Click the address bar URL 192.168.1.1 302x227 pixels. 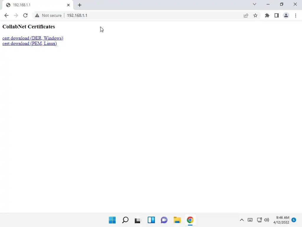[x=77, y=15]
